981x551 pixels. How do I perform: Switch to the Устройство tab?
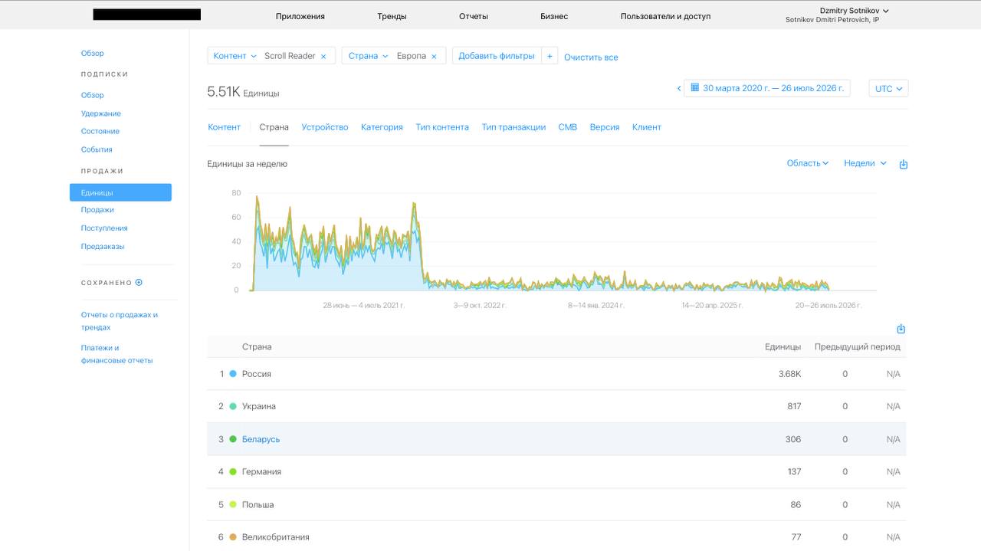click(x=325, y=127)
